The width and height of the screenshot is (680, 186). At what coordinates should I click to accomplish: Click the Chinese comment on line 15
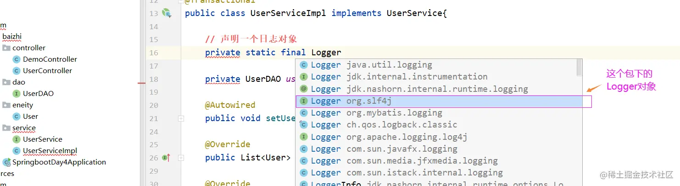pos(251,40)
